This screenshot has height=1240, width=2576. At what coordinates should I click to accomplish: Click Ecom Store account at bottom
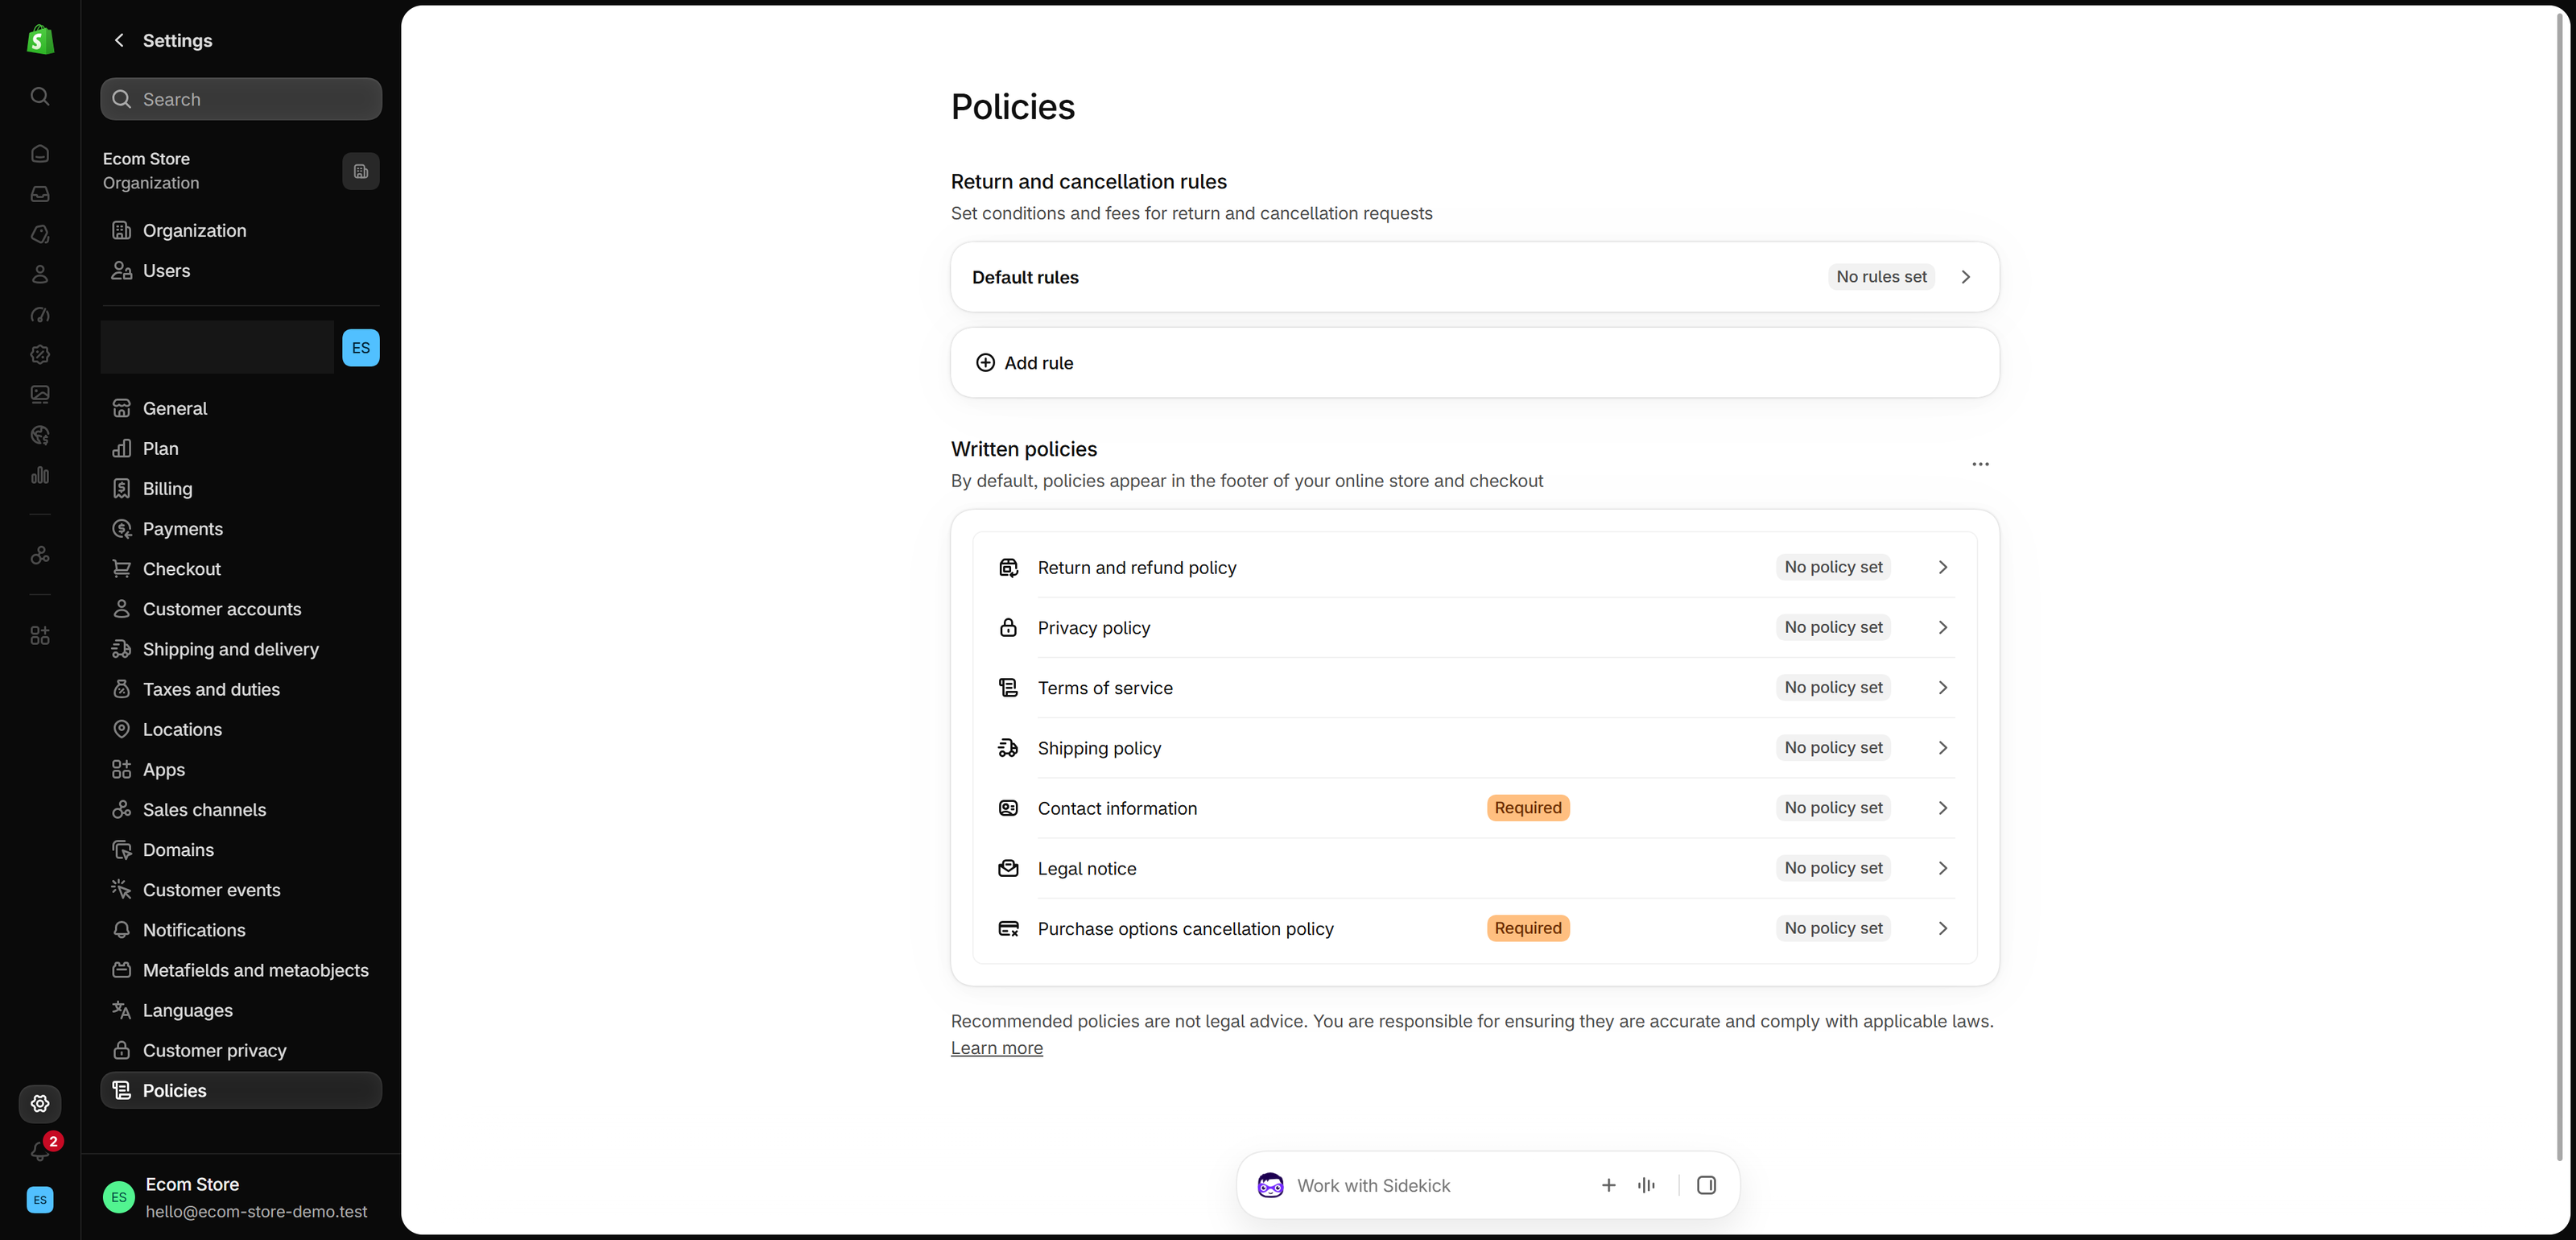click(240, 1197)
